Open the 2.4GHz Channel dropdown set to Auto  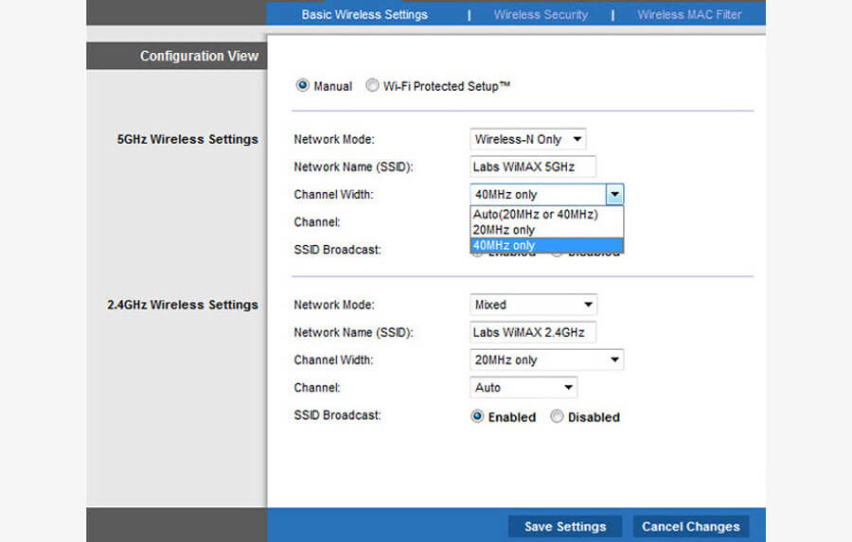[524, 388]
